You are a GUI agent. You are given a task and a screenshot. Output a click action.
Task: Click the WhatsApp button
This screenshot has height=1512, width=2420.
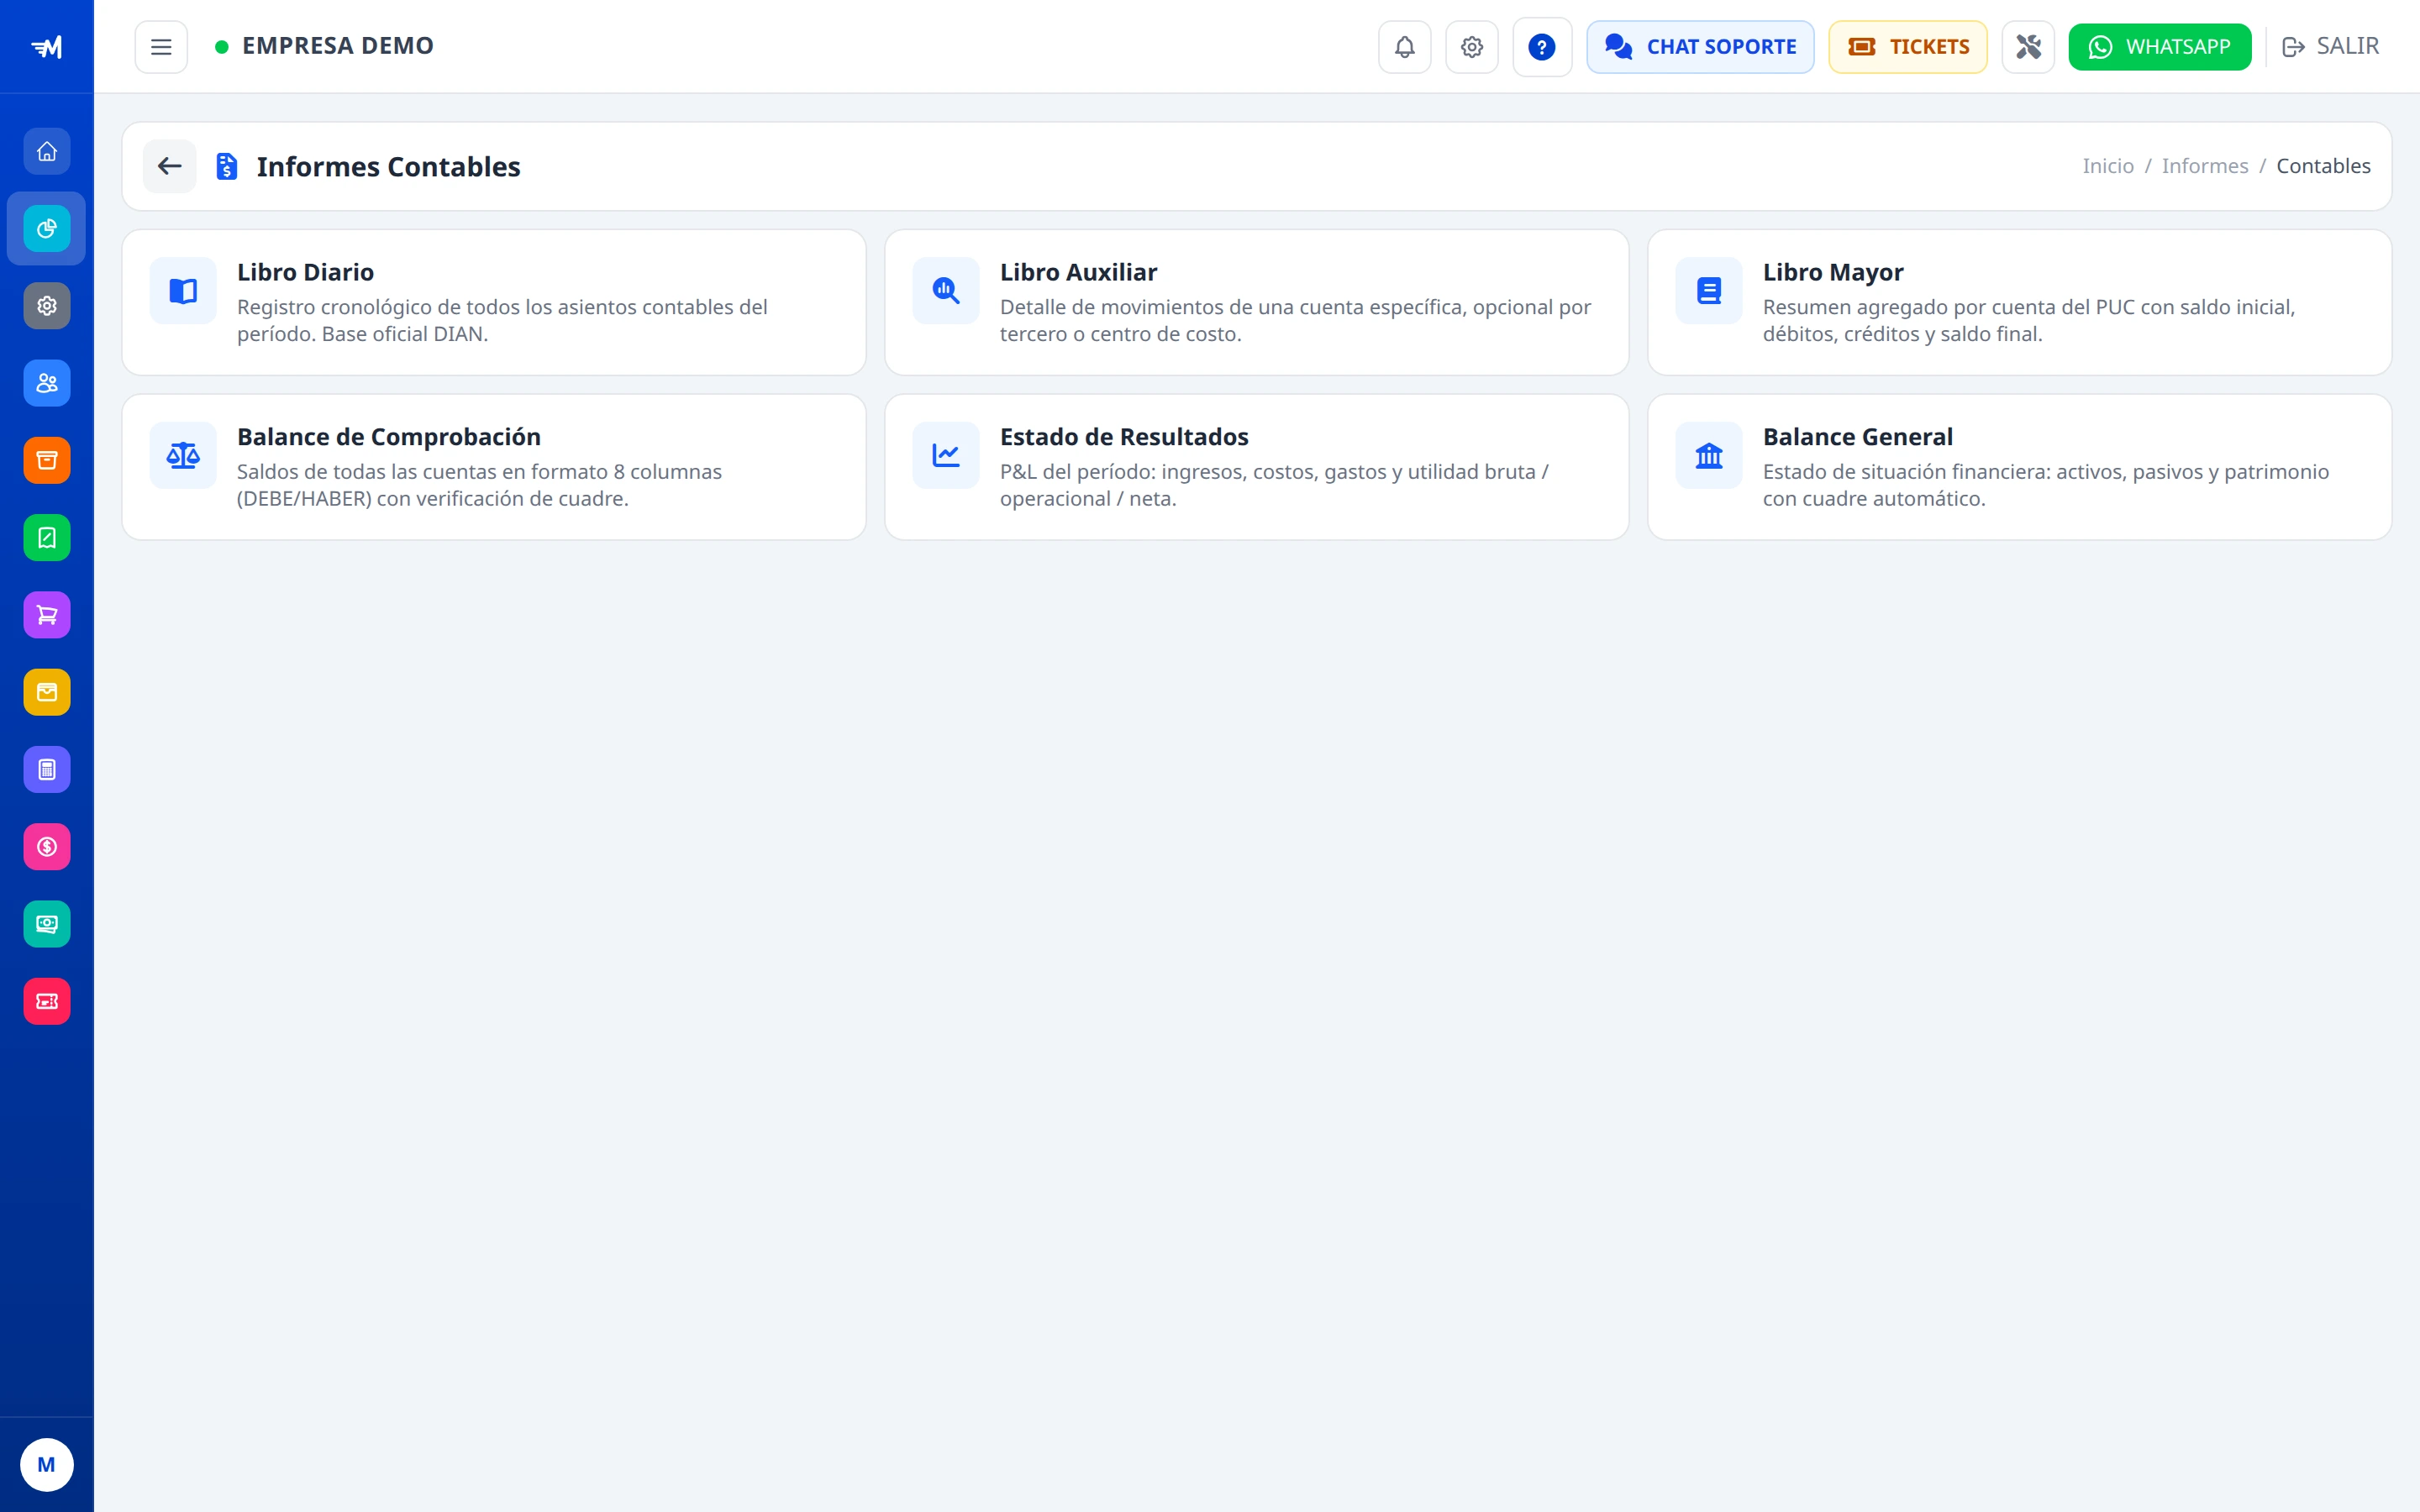point(2159,47)
